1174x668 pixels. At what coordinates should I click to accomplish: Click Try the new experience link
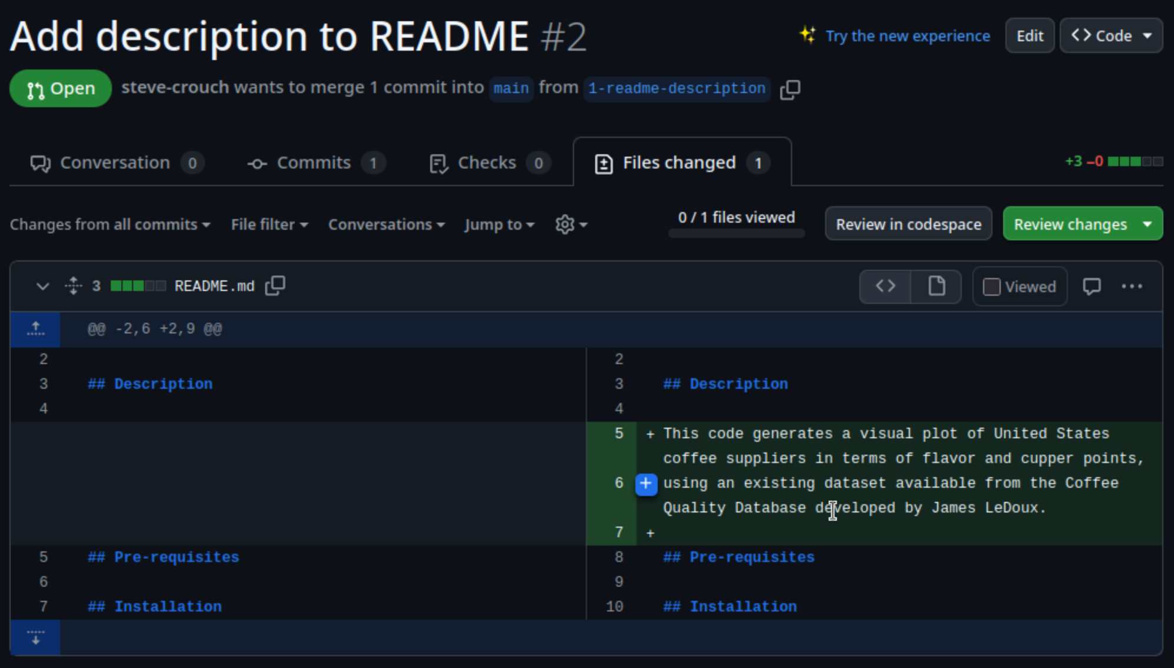(x=908, y=36)
